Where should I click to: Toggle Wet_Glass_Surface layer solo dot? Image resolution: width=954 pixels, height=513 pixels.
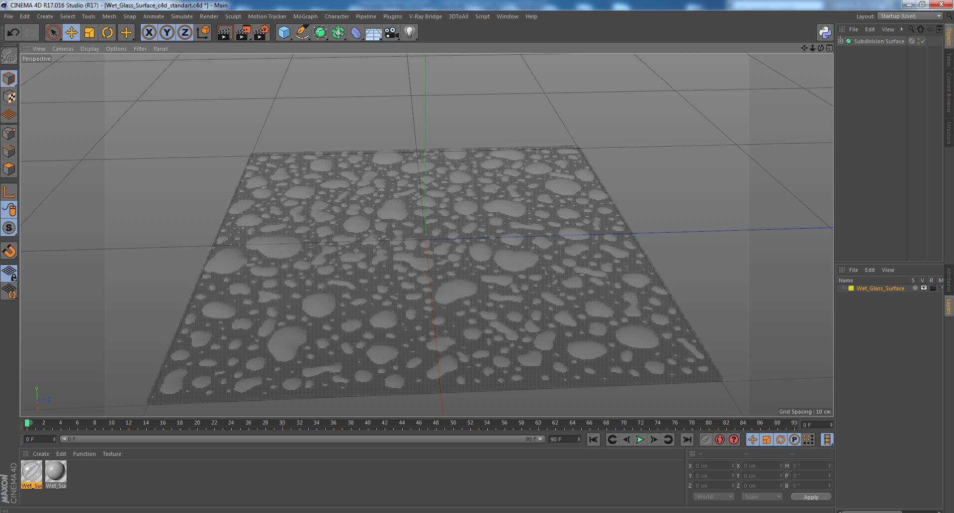[x=915, y=288]
